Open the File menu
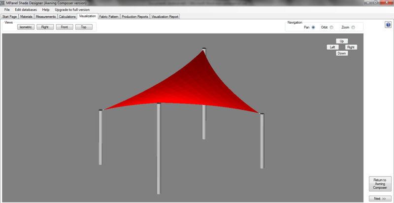The image size is (394, 203). 7,9
